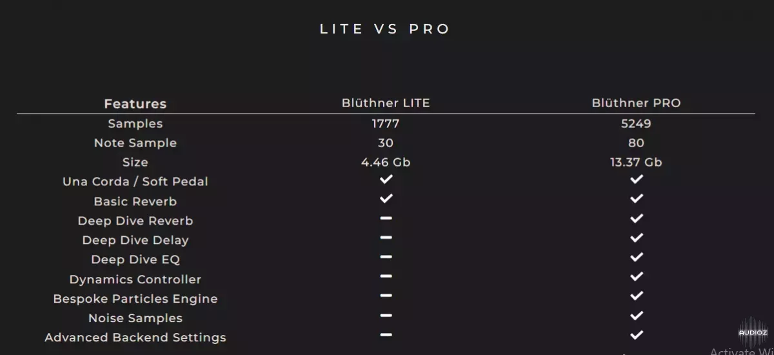Click the AudioZ waveform logo
Image resolution: width=774 pixels, height=355 pixels.
coord(752,328)
